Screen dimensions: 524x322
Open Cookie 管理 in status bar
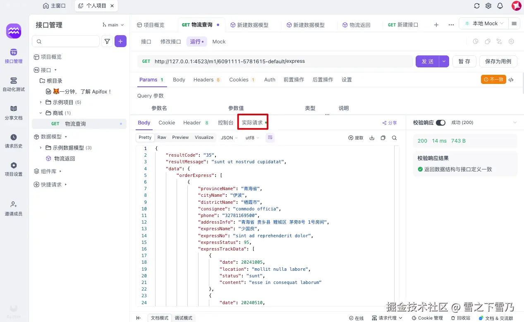pos(427,318)
